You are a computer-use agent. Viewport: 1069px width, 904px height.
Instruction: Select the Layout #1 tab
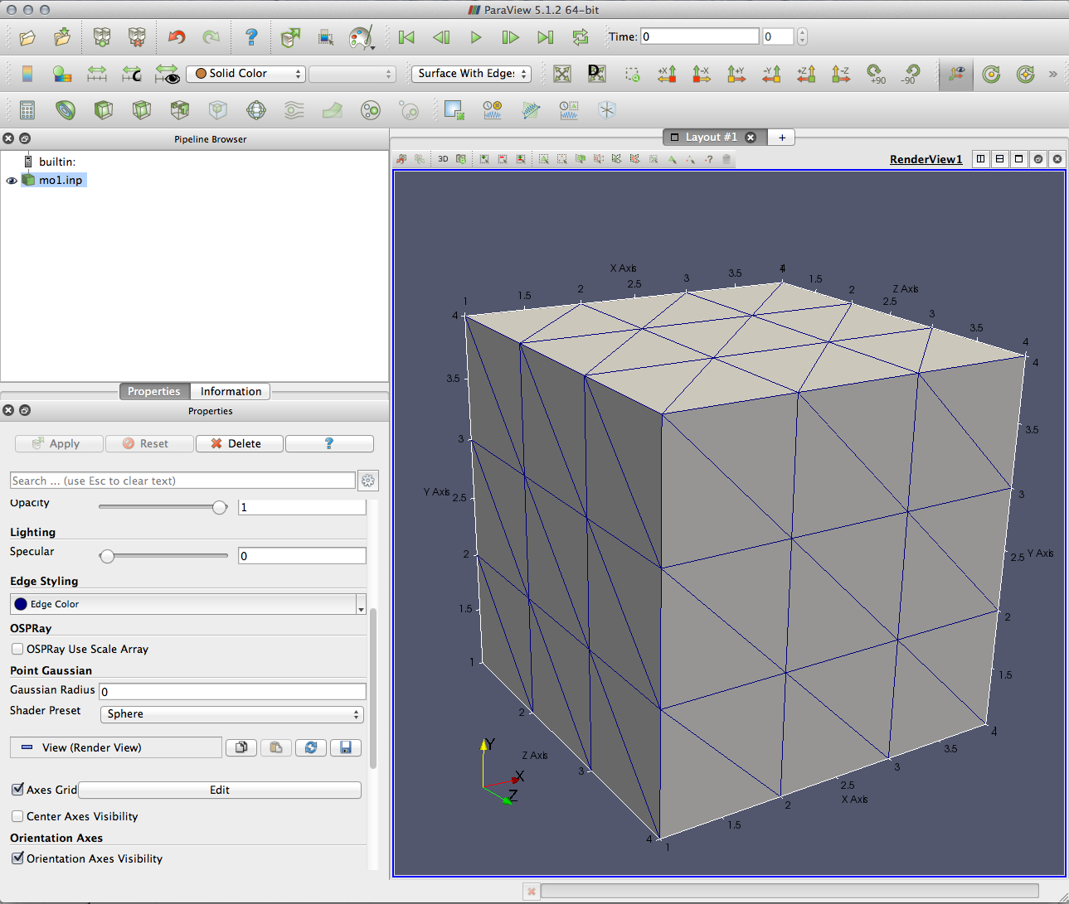tap(711, 137)
